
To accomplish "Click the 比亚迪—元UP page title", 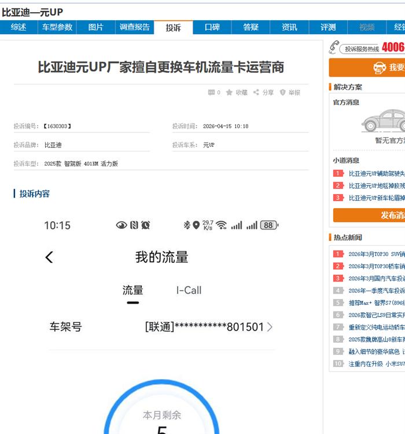I will pyautogui.click(x=32, y=12).
